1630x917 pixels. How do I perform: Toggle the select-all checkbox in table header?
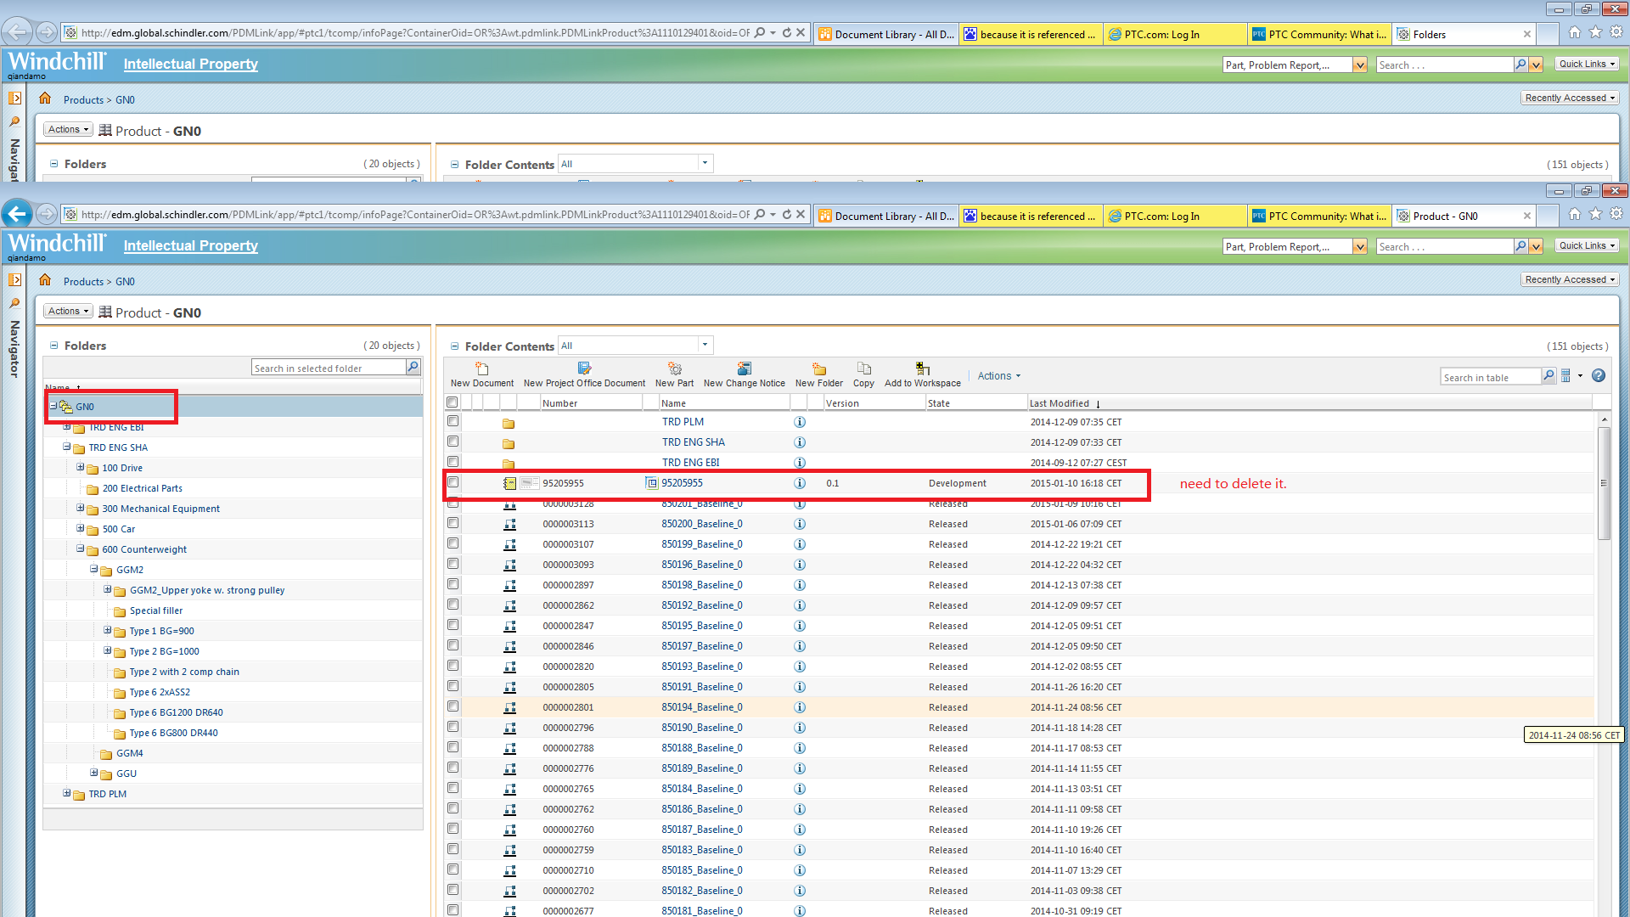click(452, 402)
